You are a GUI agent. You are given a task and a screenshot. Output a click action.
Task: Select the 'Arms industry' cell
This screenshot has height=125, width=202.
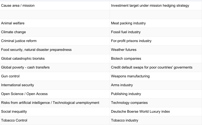point(122,85)
